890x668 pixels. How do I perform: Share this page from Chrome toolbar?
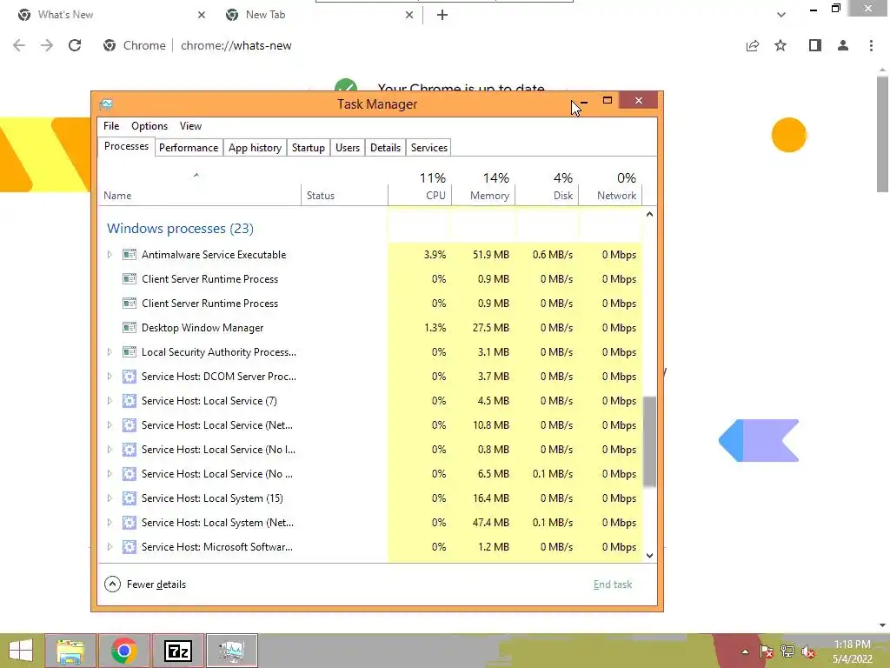[753, 45]
